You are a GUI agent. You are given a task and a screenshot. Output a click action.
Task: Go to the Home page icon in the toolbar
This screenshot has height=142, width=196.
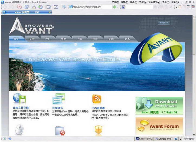pyautogui.click(x=34, y=7)
